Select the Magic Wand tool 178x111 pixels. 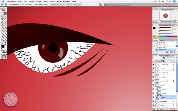point(5,16)
